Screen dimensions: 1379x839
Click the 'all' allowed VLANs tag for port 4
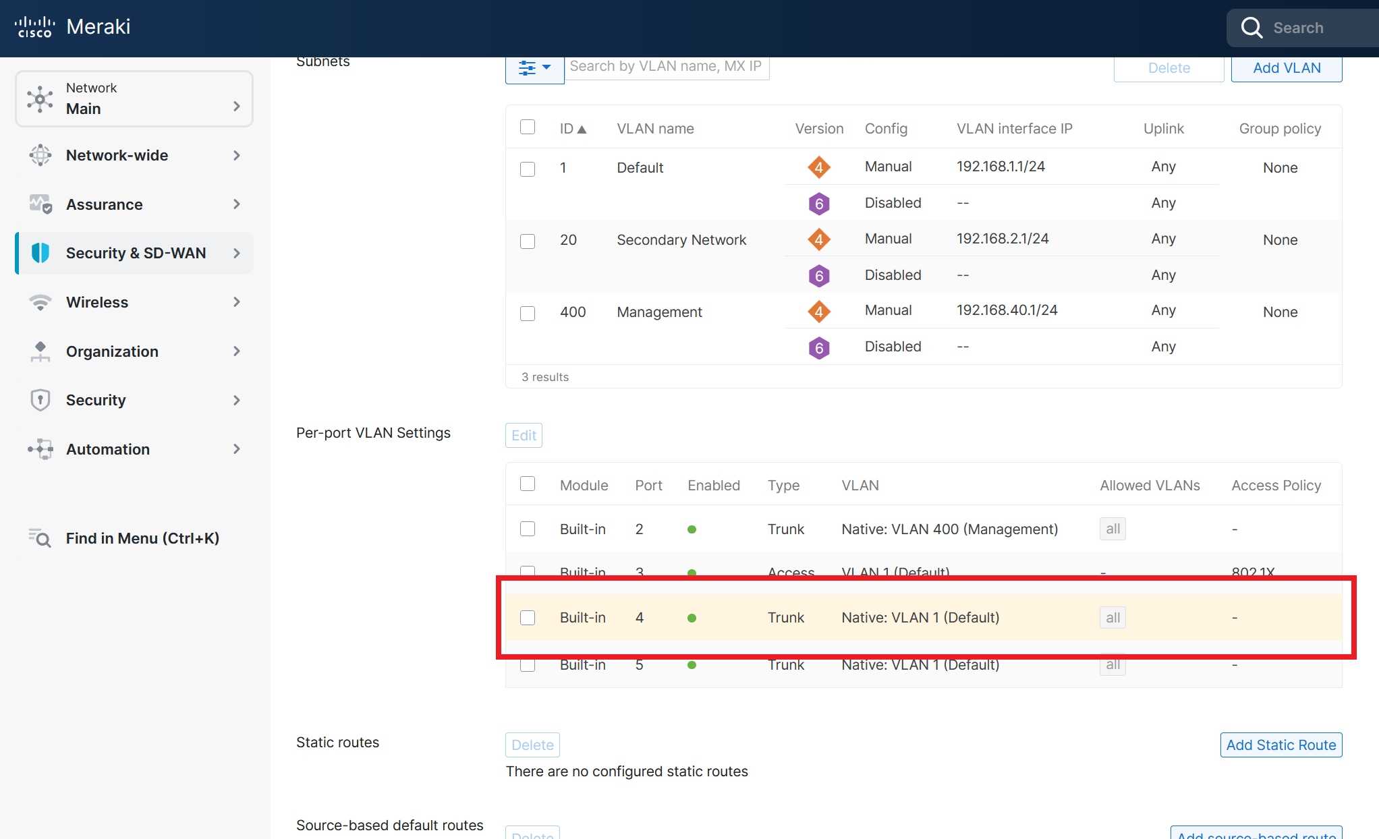tap(1113, 617)
